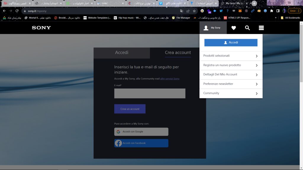Screen dimensions: 303x170
Task: Open File Manager bookmark
Action: [181, 18]
